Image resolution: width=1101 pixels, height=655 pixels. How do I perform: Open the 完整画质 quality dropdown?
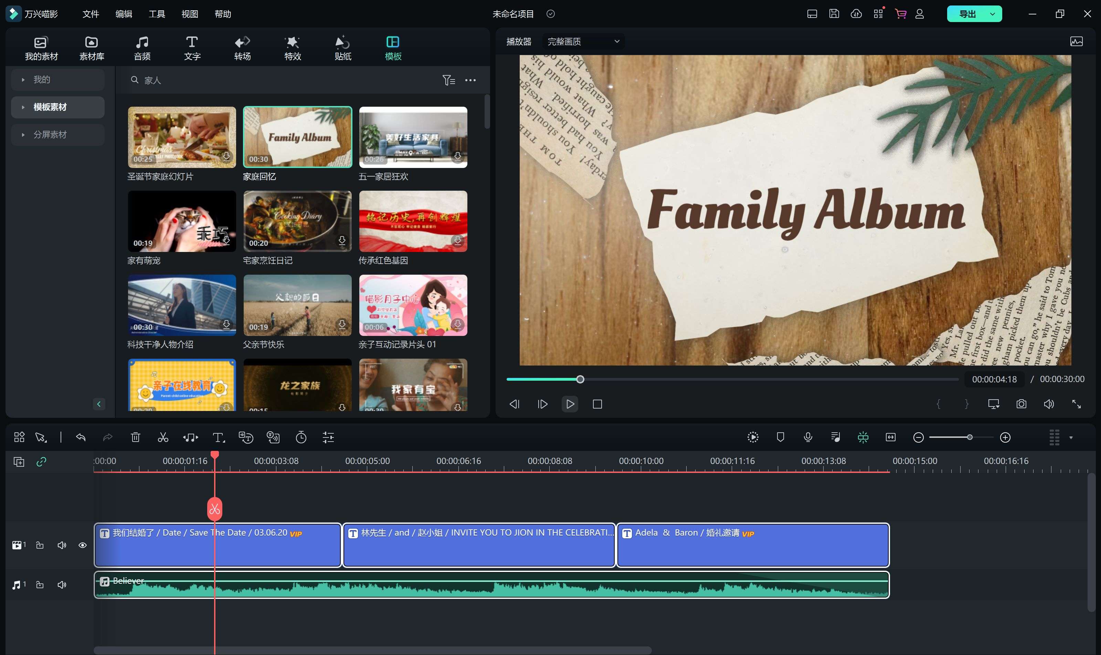click(x=582, y=42)
